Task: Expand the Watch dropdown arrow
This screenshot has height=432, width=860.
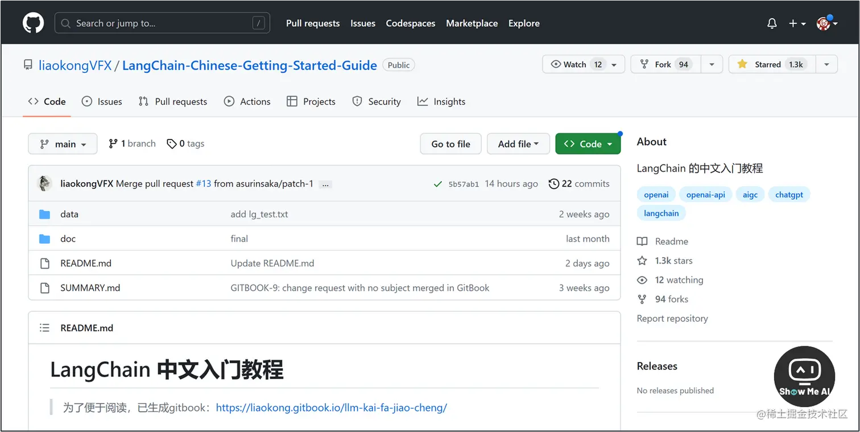Action: coord(614,65)
